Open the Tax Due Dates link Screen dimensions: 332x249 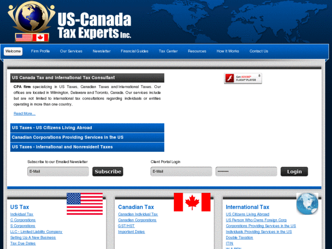coord(23,244)
